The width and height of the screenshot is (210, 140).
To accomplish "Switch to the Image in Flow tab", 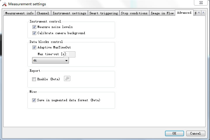I will pyautogui.click(x=162, y=13).
